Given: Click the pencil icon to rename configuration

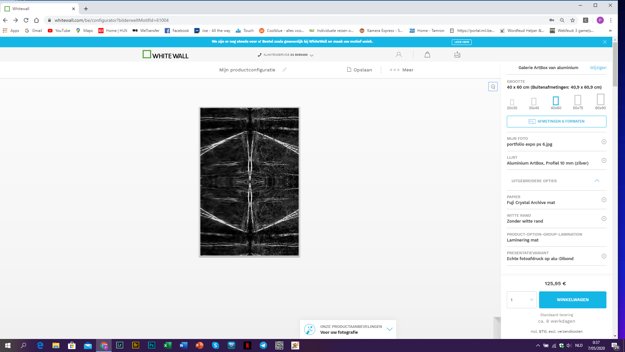Looking at the screenshot, I should pos(285,70).
